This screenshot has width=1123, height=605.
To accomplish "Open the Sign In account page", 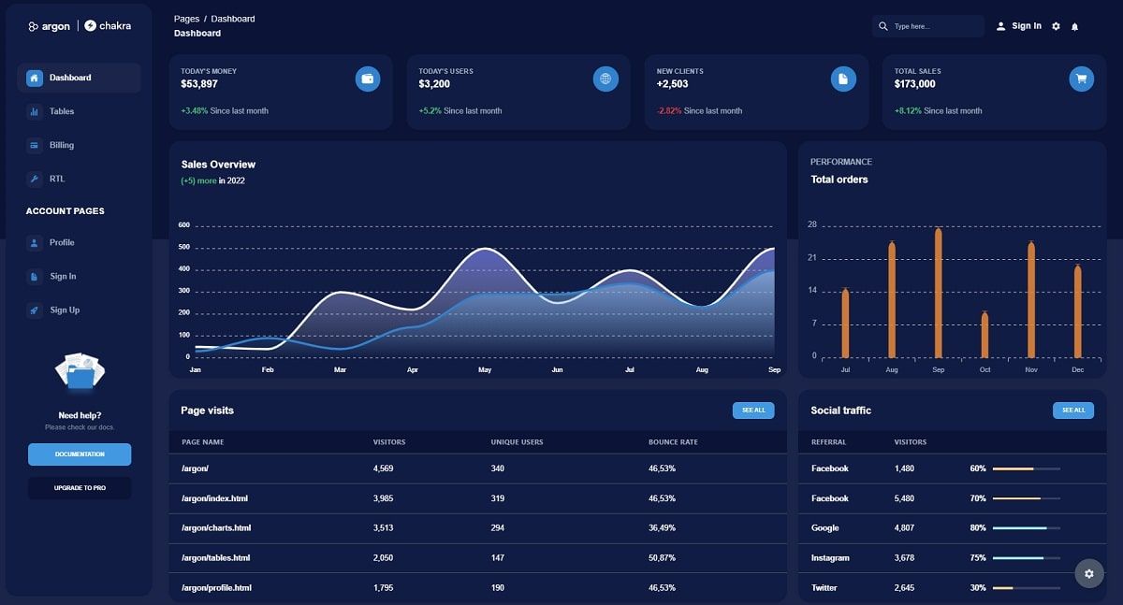I will point(61,276).
